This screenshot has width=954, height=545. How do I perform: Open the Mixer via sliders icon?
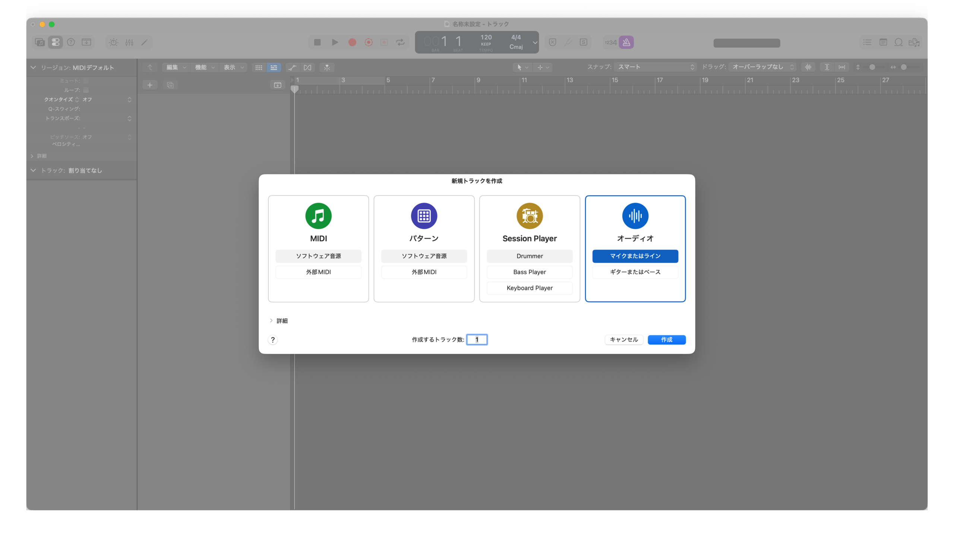tap(129, 42)
